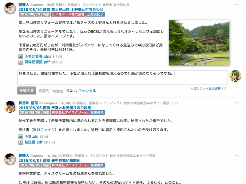246x184 pixels.
Task: Open Excel icon for 予算.xls
Action: tap(21, 136)
